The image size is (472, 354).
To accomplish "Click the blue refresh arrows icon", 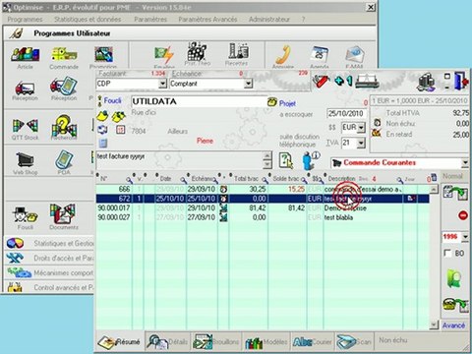I will (x=102, y=130).
